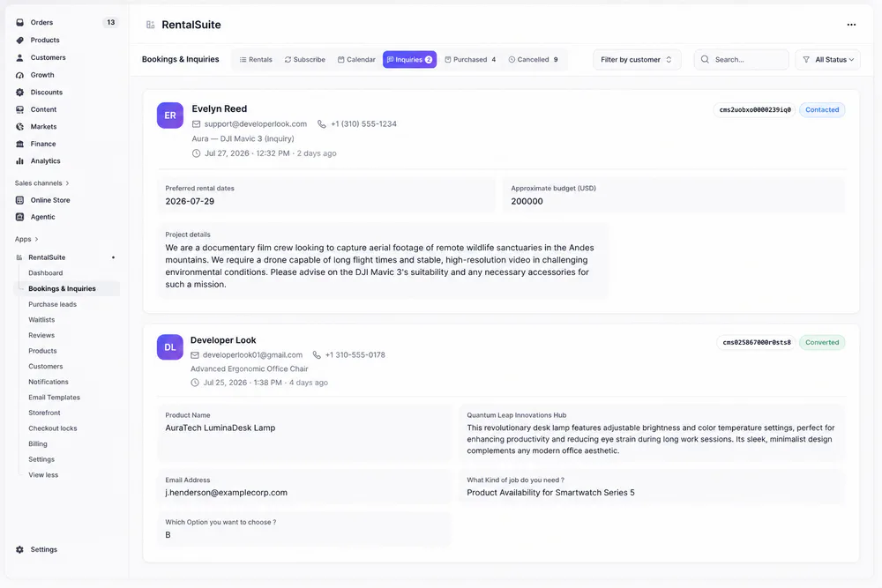
Task: Click the Converted status badge
Action: click(822, 342)
